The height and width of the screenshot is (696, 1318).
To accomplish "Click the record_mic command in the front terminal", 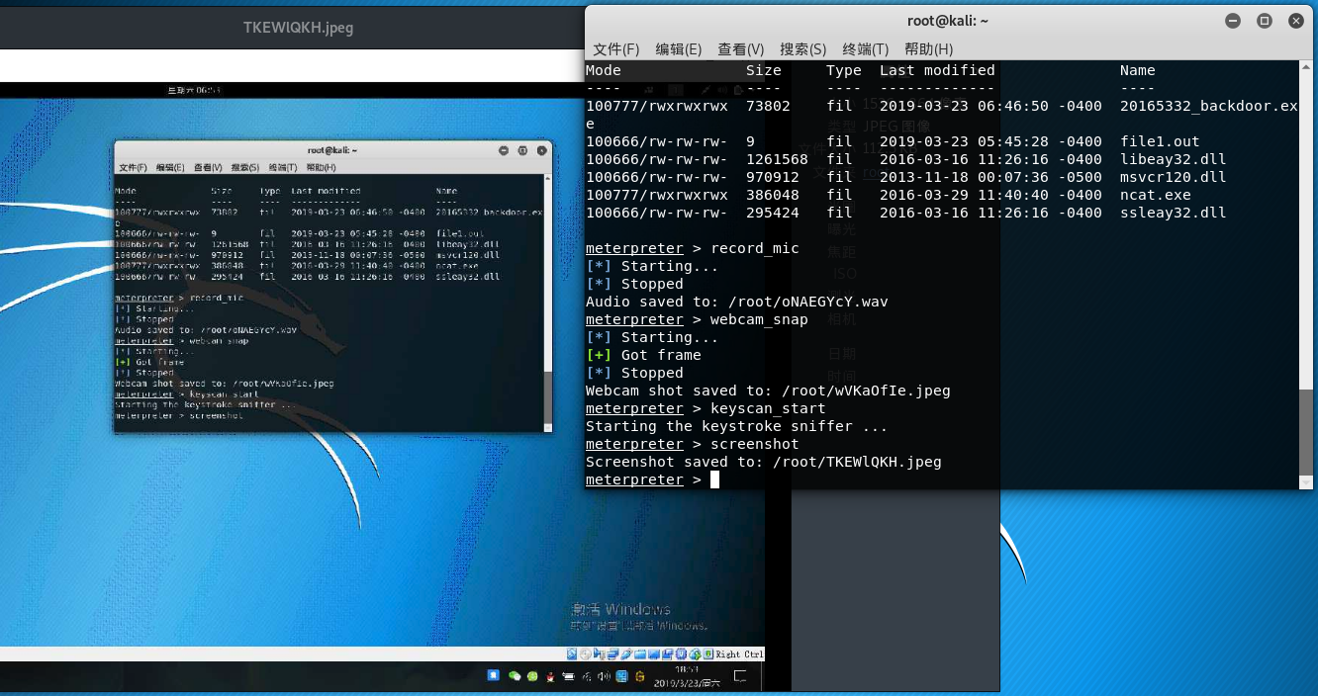I will click(x=755, y=248).
